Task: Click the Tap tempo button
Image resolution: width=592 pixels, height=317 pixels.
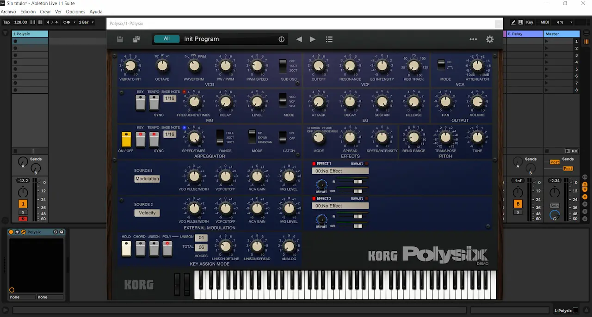Action: (x=6, y=22)
